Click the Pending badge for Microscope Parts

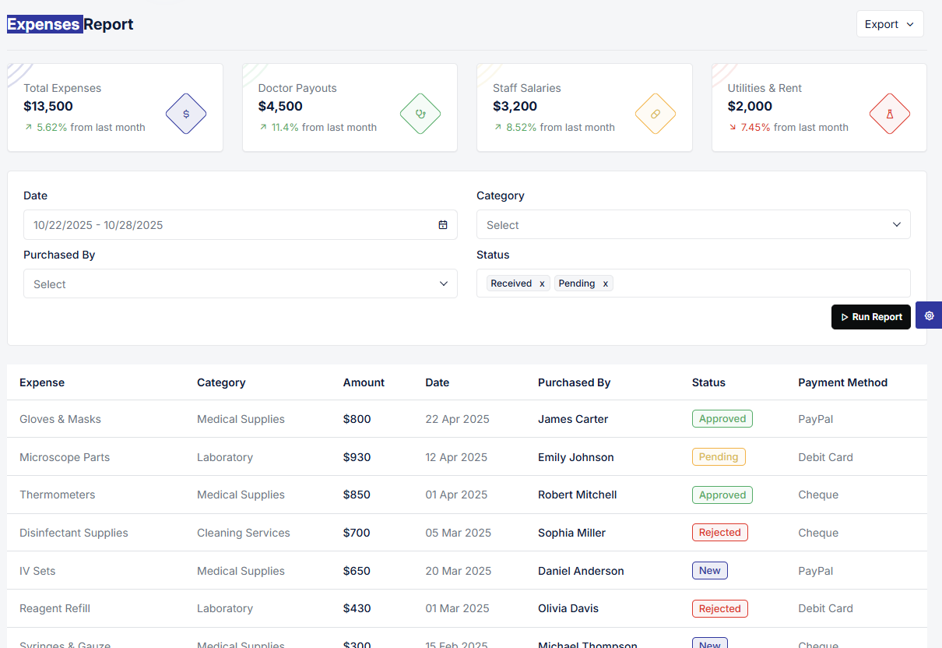pos(719,457)
